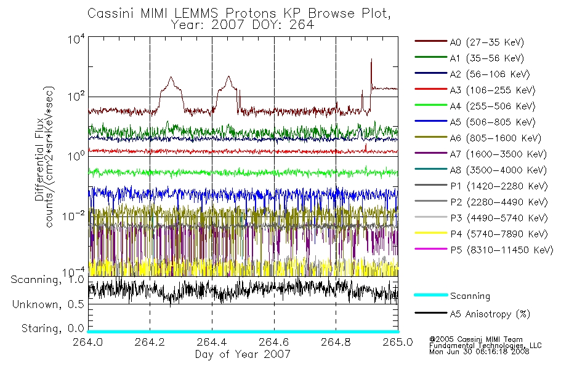Click the A0 (27-35 KeV) legend label
Viewport: 585px width, 369px height.
486,42
